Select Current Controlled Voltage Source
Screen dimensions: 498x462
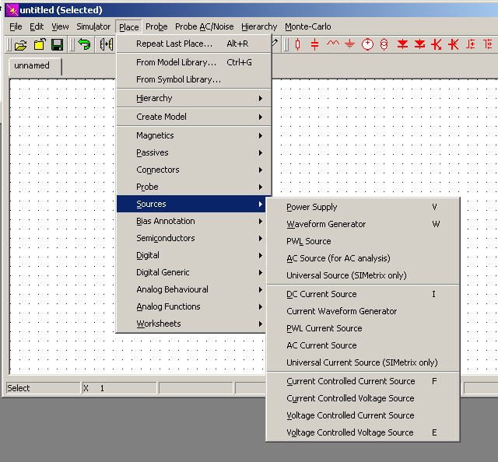coord(363,398)
